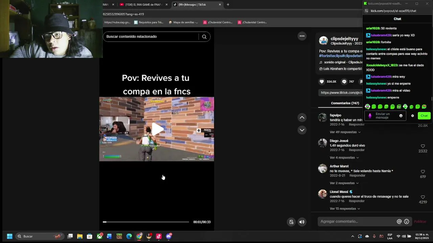Like Arthur Marst's comment heart
Image resolution: width=433 pixels, height=243 pixels.
423,172
